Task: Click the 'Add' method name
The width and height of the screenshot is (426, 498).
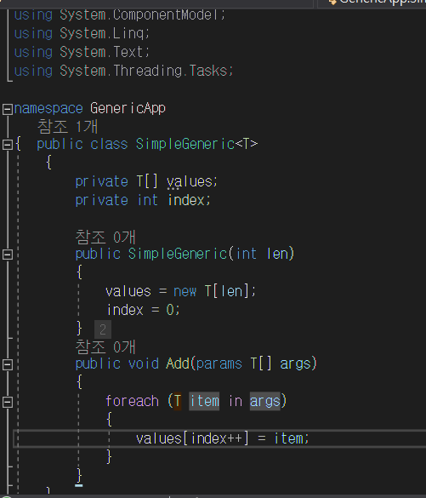Action: point(178,363)
